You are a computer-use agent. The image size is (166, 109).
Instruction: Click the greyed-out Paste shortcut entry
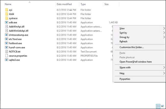140,57
